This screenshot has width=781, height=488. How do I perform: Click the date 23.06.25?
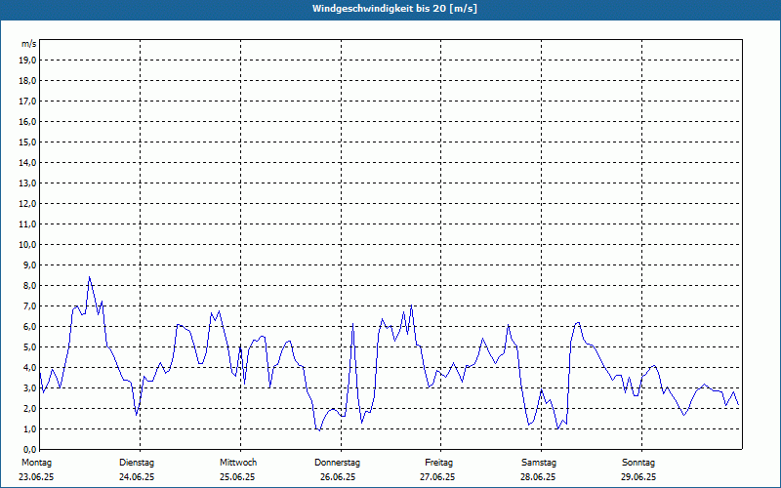pos(36,477)
